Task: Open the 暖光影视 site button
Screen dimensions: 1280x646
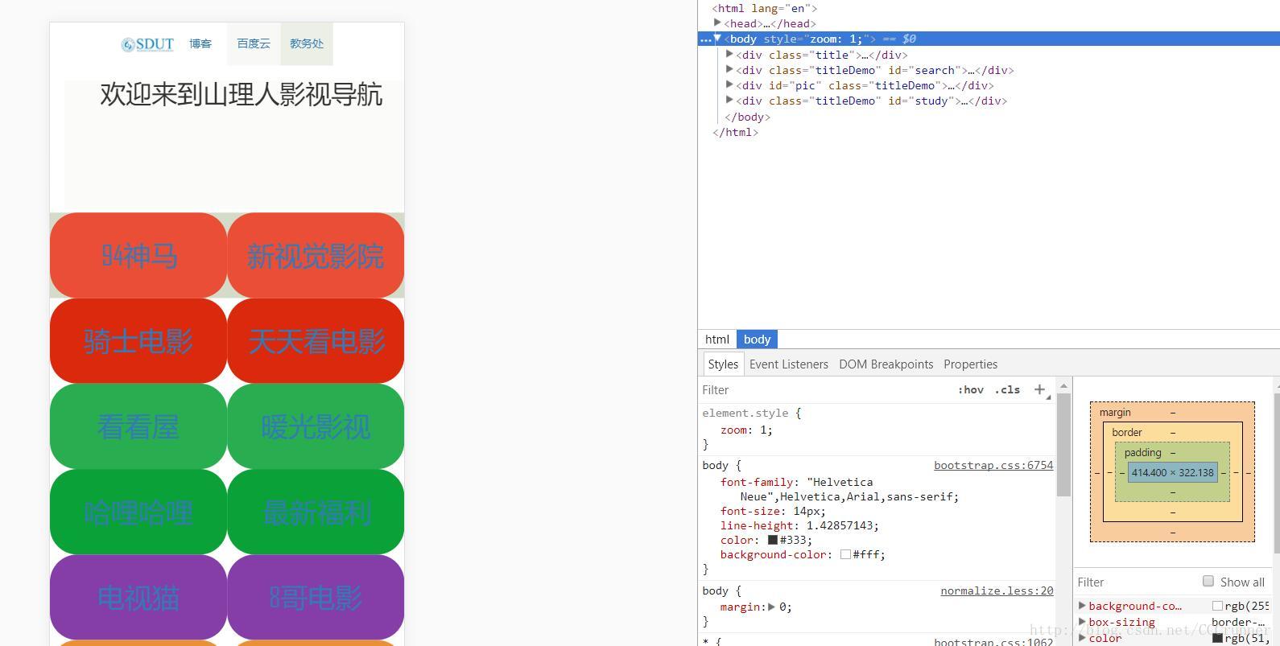Action: [x=316, y=426]
